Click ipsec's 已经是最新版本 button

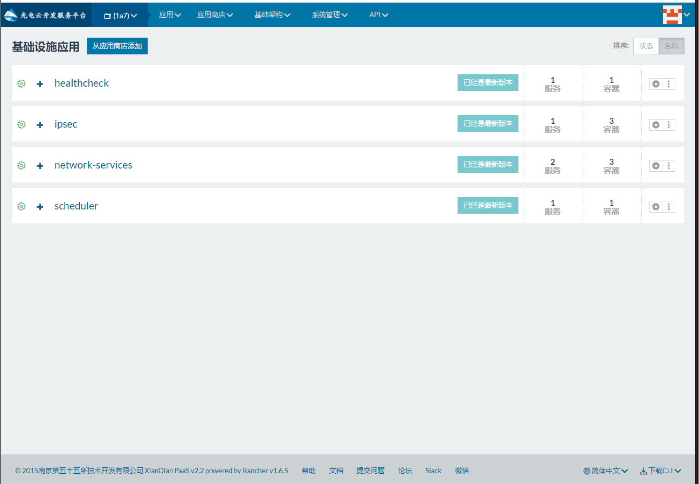click(488, 123)
